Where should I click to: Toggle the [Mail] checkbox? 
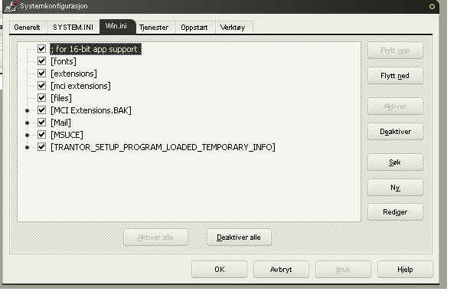click(x=41, y=122)
